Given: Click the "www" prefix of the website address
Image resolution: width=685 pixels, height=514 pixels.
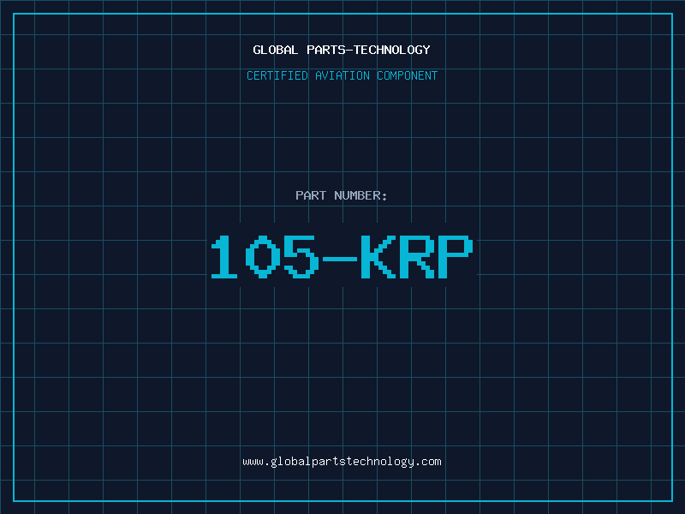Looking at the screenshot, I should click(x=253, y=462).
